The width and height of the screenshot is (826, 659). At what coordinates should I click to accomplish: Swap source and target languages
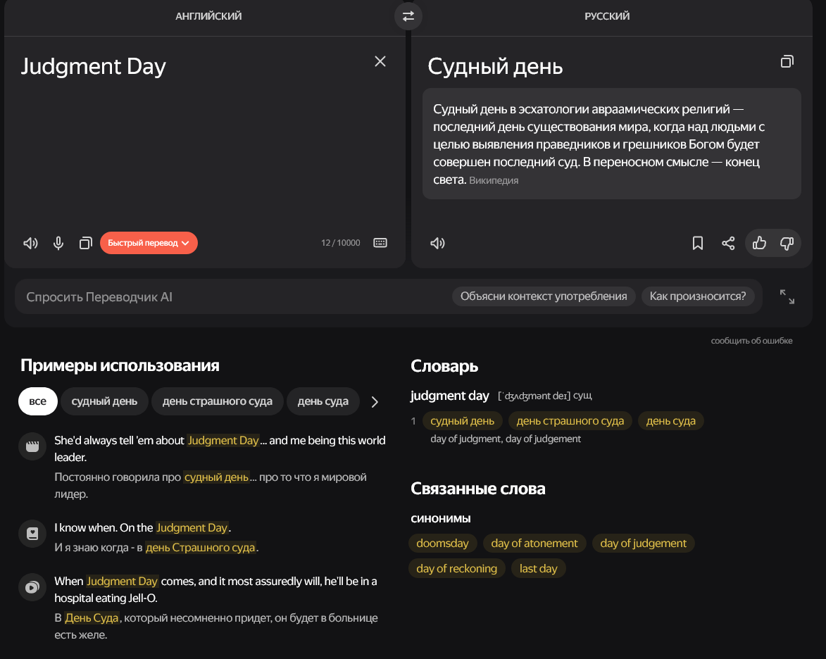408,16
